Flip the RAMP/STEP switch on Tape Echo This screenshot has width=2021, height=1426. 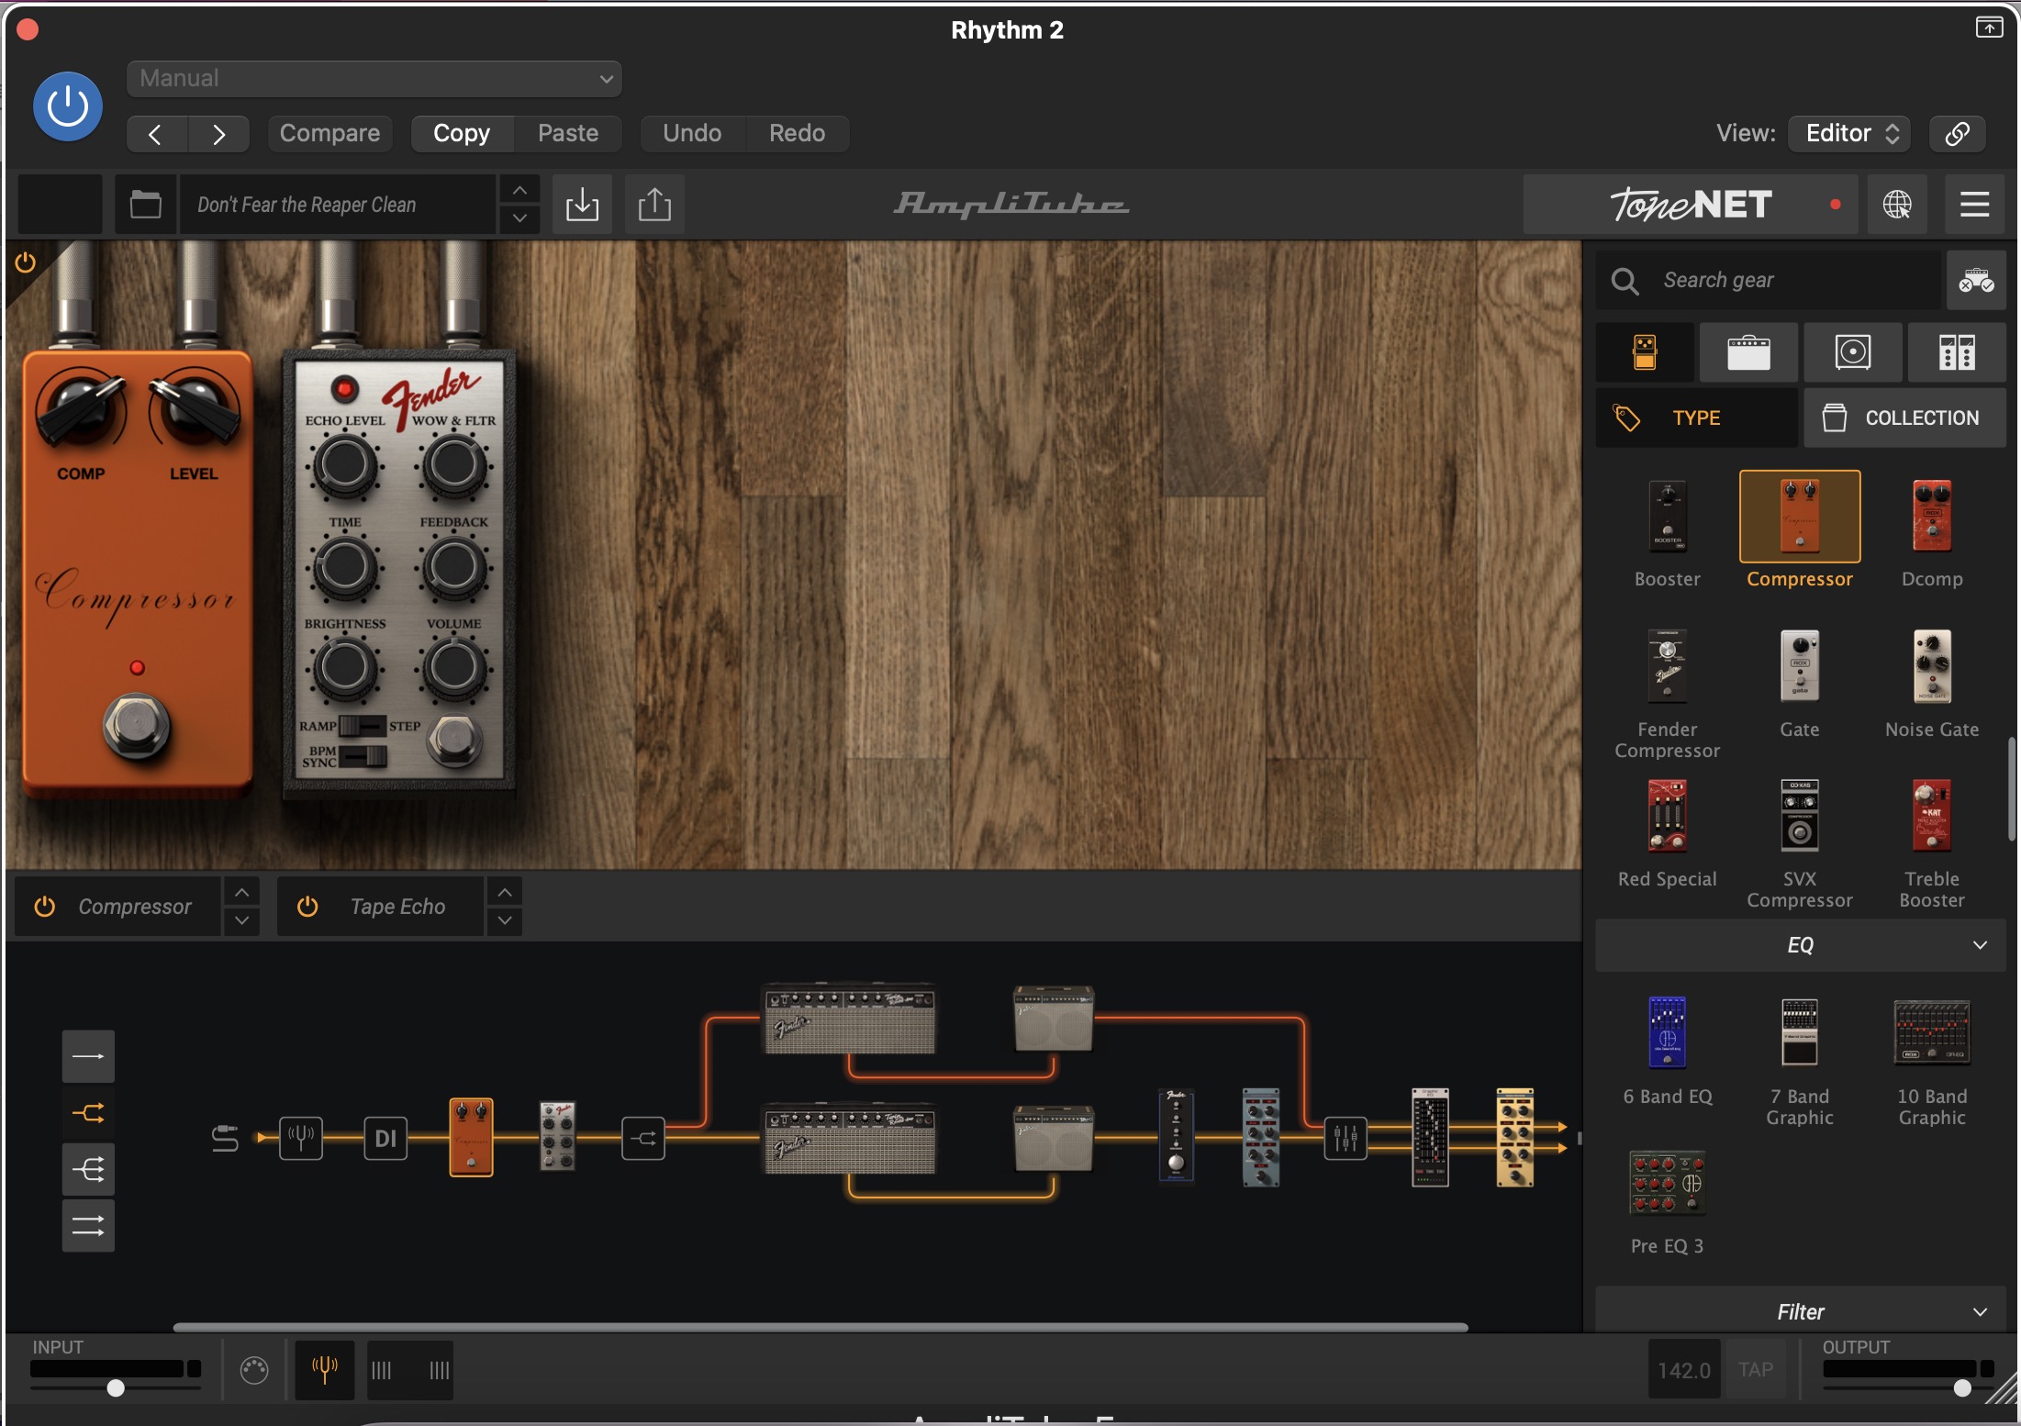click(x=363, y=726)
